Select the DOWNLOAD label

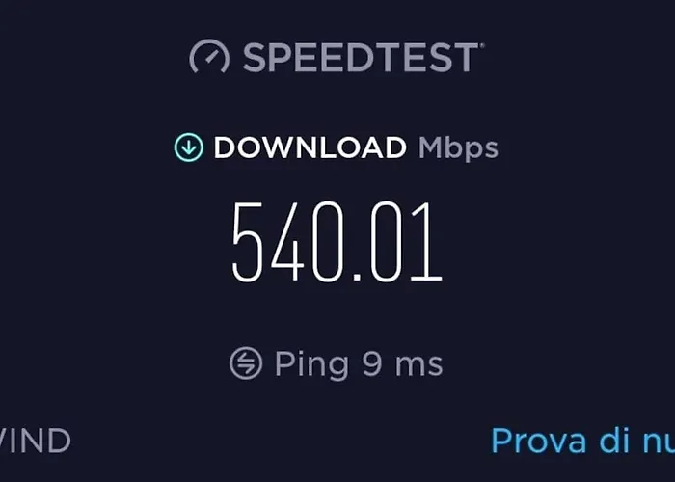[x=310, y=147]
